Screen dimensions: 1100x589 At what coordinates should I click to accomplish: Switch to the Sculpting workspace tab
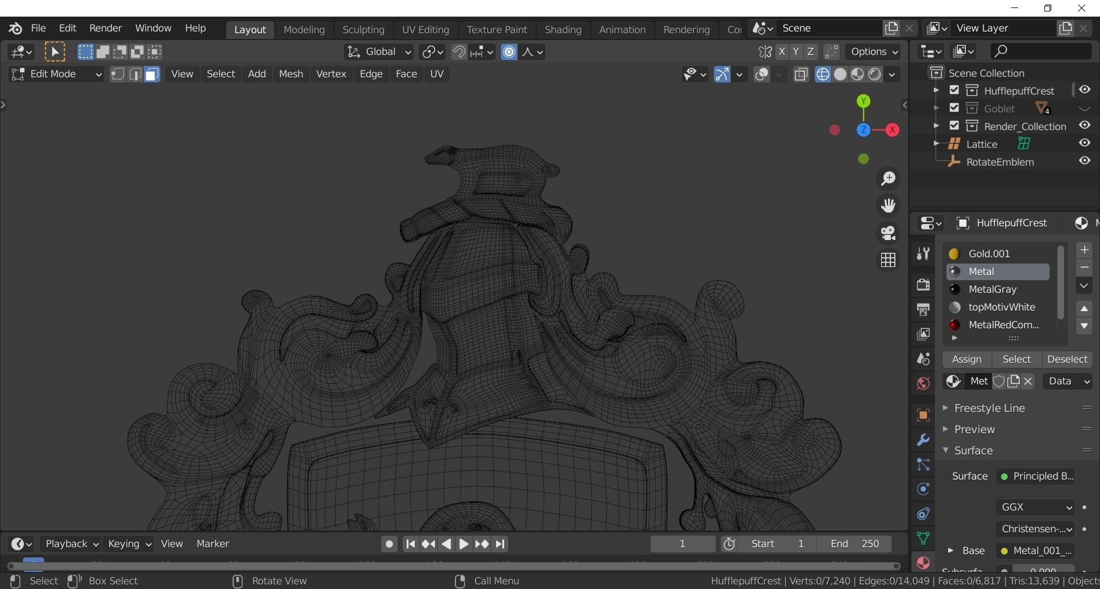coord(363,30)
